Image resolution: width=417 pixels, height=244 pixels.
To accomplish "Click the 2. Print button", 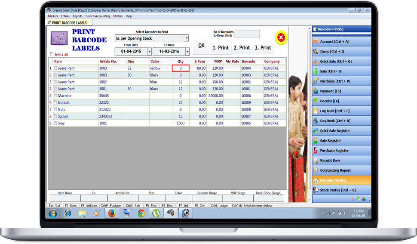I will [x=242, y=47].
